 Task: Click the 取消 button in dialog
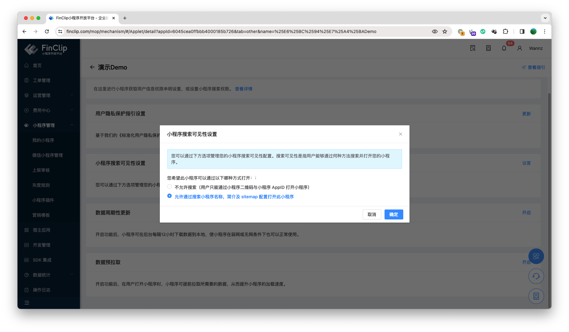point(372,214)
